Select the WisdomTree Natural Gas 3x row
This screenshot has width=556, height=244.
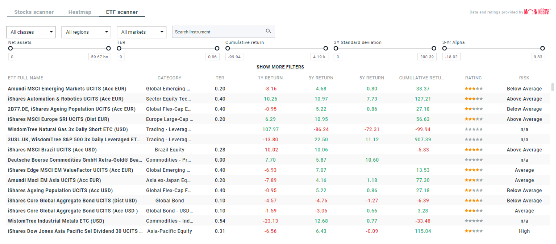click(148, 129)
